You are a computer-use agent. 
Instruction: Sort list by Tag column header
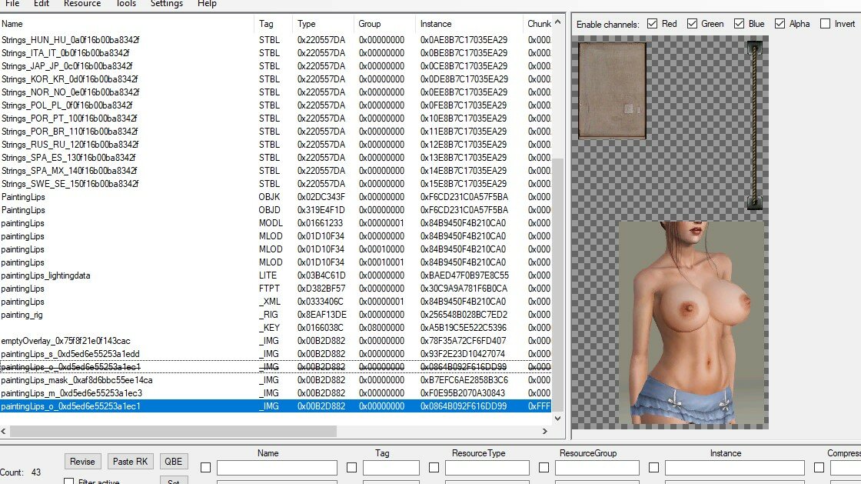pyautogui.click(x=274, y=24)
